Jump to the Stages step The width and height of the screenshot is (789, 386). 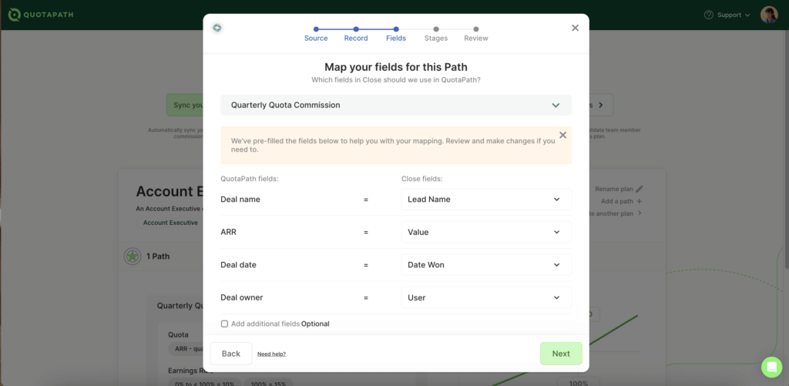pos(436,34)
